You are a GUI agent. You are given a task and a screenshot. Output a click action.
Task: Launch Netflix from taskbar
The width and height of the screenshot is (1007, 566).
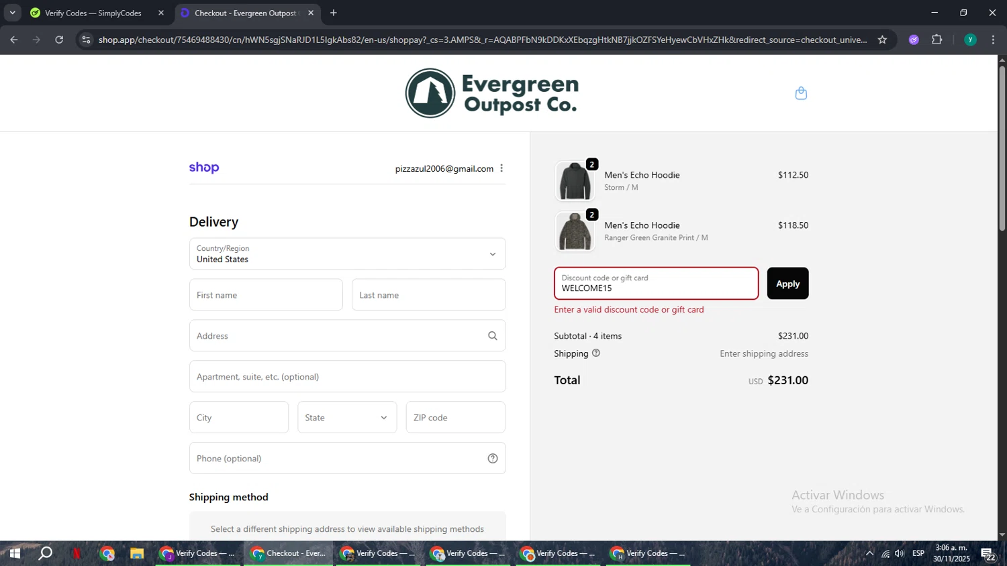click(77, 553)
